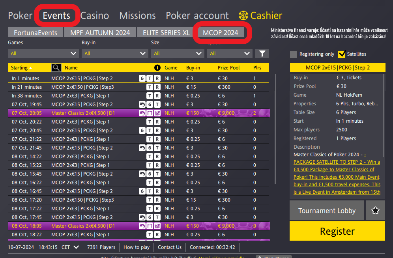Screen dimensions: 393x258
Task: Click the Connected: 00:32:42 status
Action: pyautogui.click(x=212, y=247)
